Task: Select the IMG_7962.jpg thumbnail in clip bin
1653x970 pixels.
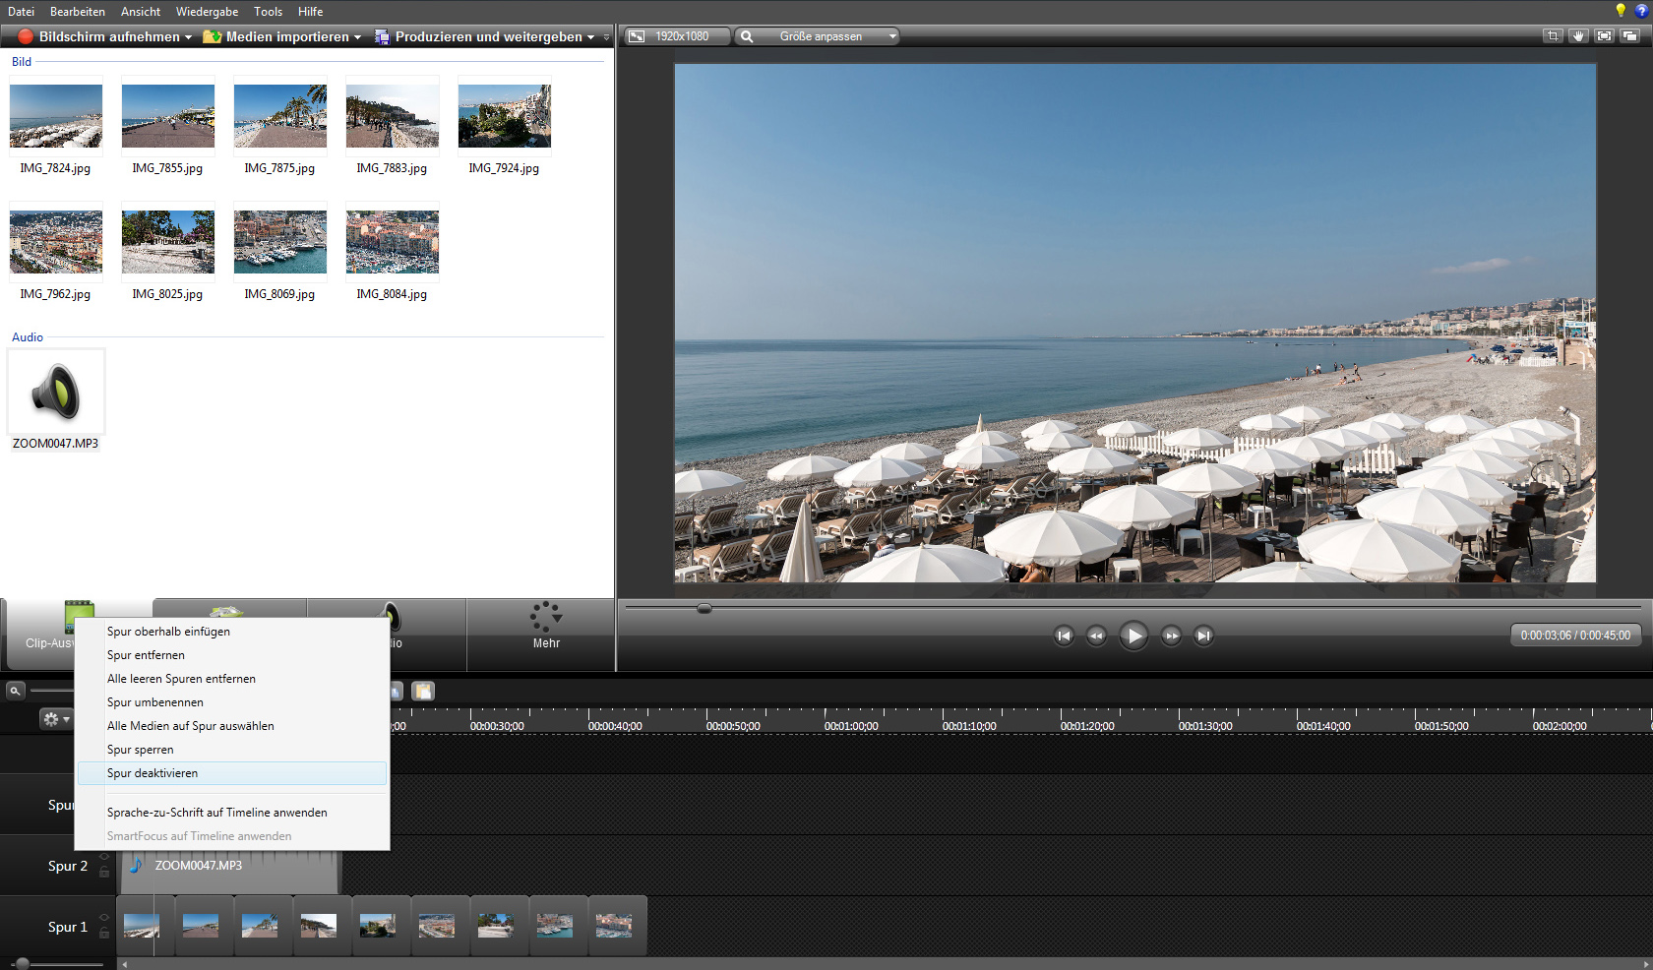Action: click(56, 241)
